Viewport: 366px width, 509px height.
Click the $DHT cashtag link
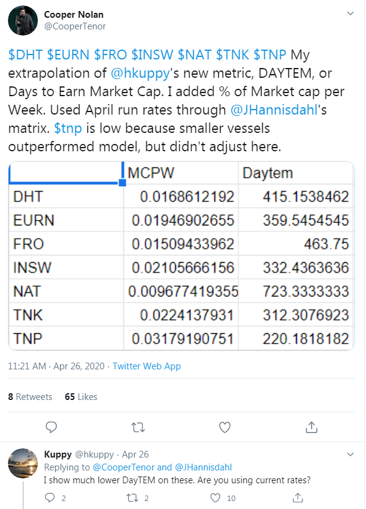(25, 55)
